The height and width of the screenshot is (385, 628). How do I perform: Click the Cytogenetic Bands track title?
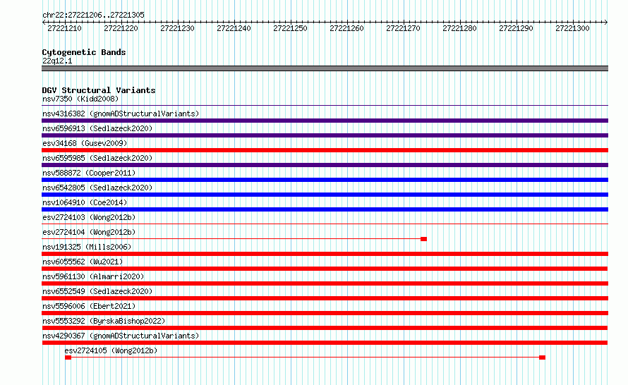click(x=84, y=52)
